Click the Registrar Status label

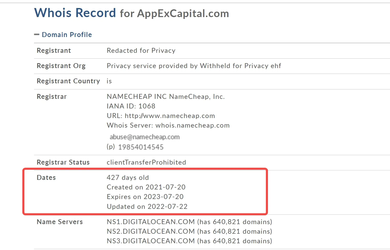pyautogui.click(x=63, y=162)
